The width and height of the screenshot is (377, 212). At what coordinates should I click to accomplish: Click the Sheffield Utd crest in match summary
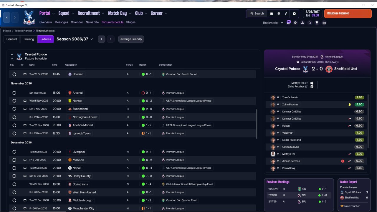(x=329, y=69)
